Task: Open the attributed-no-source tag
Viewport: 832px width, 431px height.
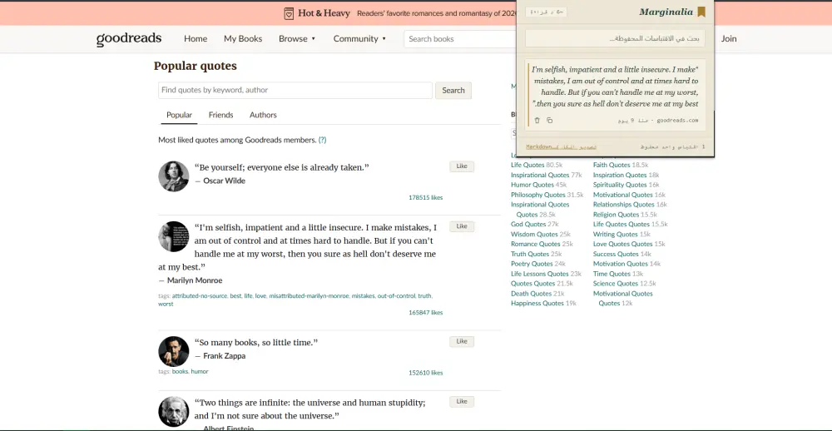Action: click(200, 295)
